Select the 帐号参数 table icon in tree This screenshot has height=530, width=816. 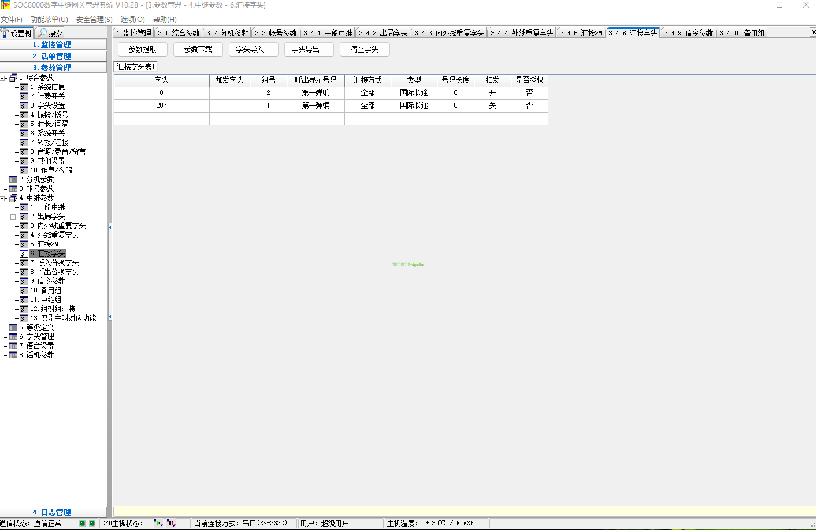(13, 188)
